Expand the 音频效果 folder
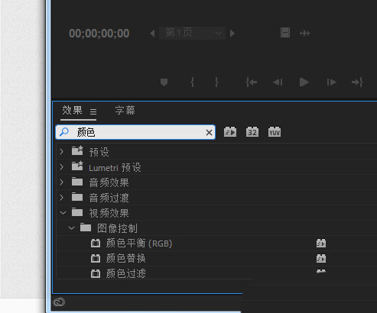This screenshot has width=377, height=313. (x=61, y=182)
